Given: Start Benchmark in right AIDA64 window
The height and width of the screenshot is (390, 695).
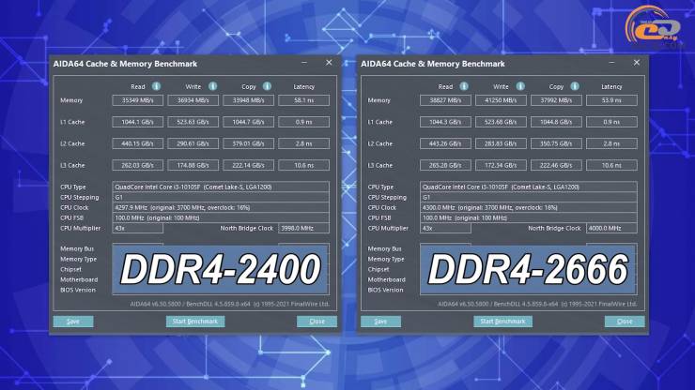Looking at the screenshot, I should [502, 322].
